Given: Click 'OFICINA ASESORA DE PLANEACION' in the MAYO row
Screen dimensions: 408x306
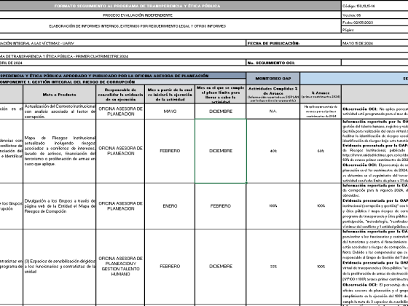Looking at the screenshot, I should point(120,111).
